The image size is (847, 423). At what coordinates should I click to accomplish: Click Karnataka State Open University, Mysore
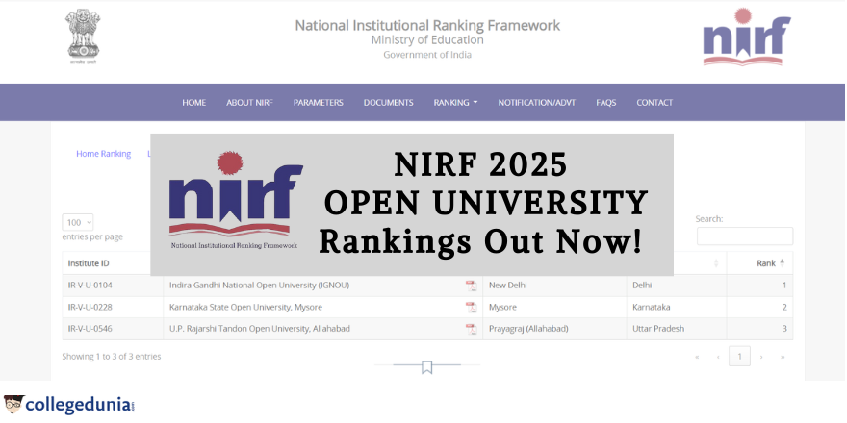[245, 307]
